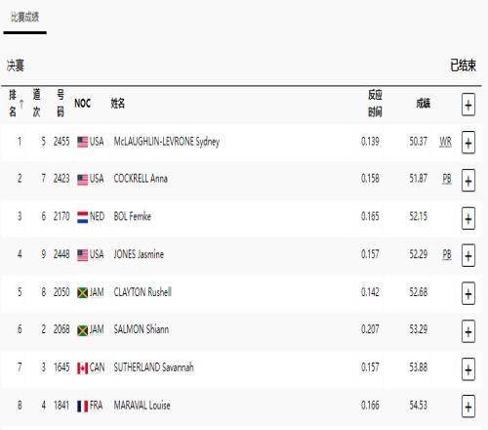488x430 pixels.
Task: Click the Netherlands flag icon
Action: tap(83, 217)
